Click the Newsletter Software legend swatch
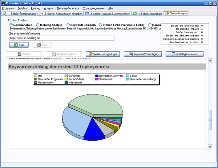 coord(97,76)
